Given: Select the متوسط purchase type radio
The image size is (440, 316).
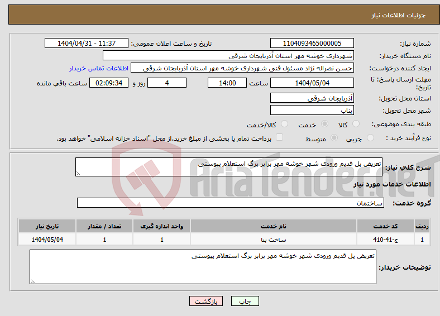Looking at the screenshot, I should (x=334, y=137).
